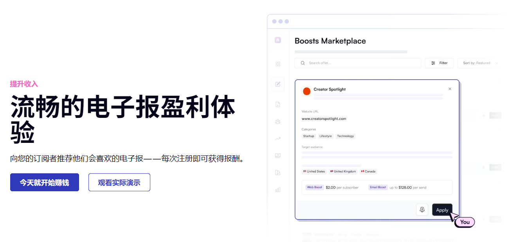Screen dimensions: 528x242
Task: Click the purple app logo in sidebar
Action: 278,40
